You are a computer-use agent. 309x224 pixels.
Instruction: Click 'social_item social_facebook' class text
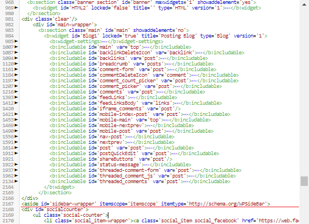coord(199,221)
